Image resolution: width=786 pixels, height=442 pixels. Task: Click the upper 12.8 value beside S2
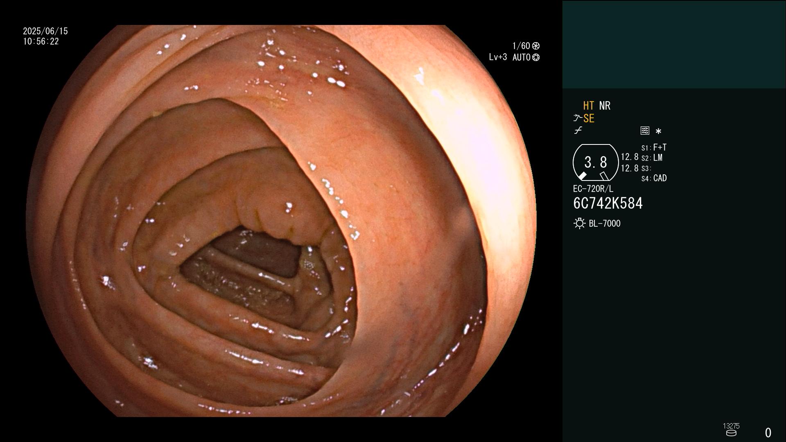coord(630,157)
